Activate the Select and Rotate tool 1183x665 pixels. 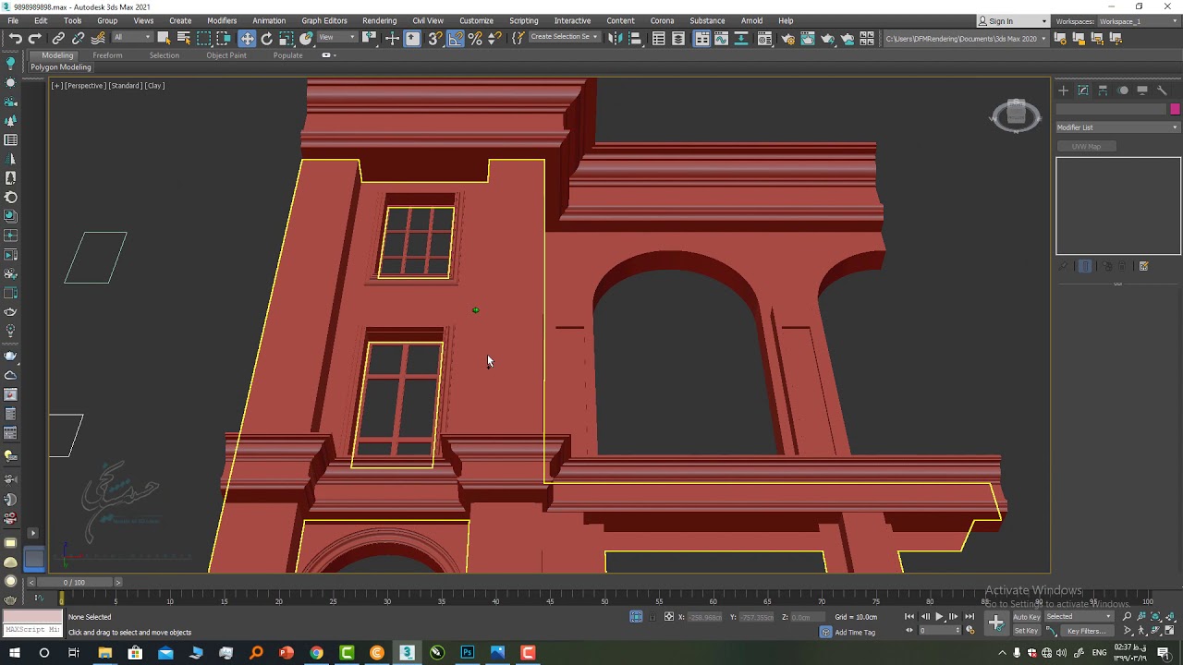[x=267, y=38]
